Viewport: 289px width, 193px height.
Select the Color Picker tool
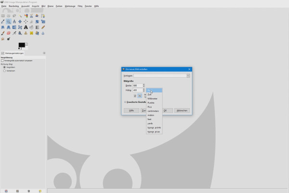(x=3, y=22)
